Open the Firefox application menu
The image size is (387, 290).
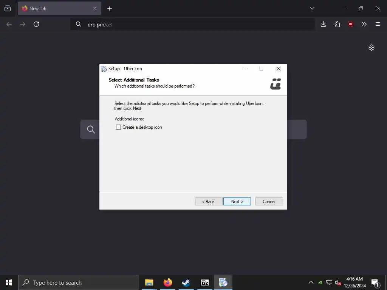coord(378,24)
